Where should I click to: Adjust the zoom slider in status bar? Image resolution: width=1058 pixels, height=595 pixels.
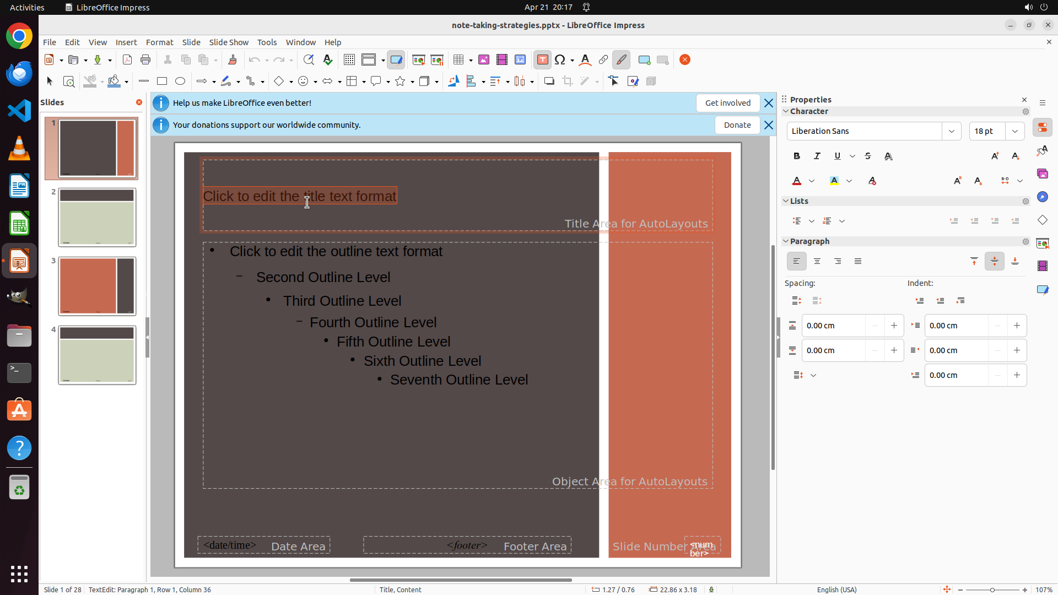click(x=992, y=589)
